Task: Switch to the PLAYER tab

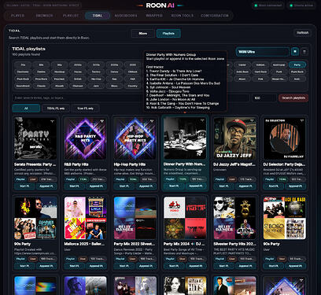Action: 18,16
